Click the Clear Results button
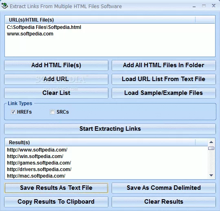The height and width of the screenshot is (211, 220). pos(164,202)
